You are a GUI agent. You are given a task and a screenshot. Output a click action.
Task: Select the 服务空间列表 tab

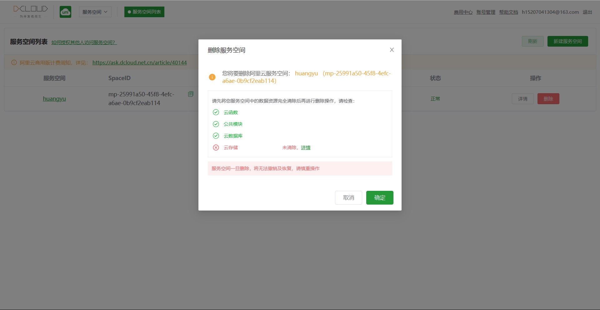pyautogui.click(x=144, y=12)
